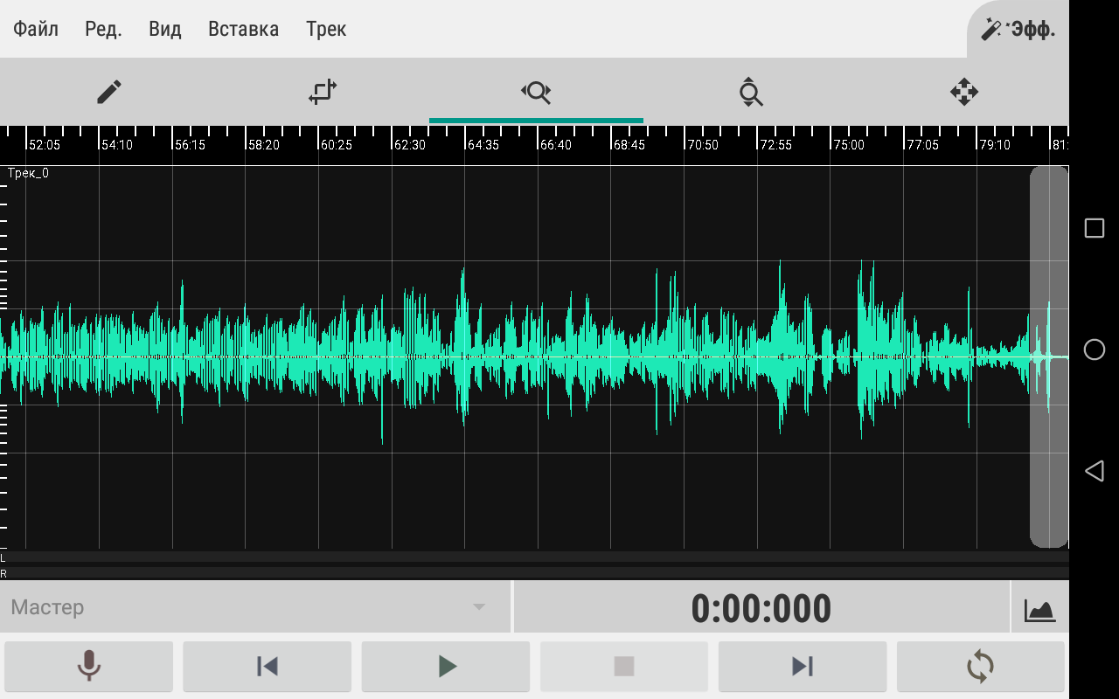
Task: Skip to the end of track
Action: pyautogui.click(x=803, y=667)
